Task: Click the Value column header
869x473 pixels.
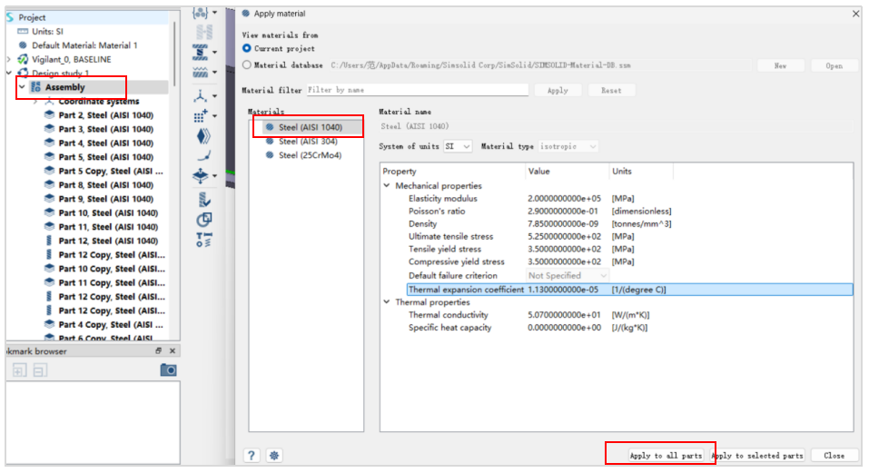Action: (567, 172)
